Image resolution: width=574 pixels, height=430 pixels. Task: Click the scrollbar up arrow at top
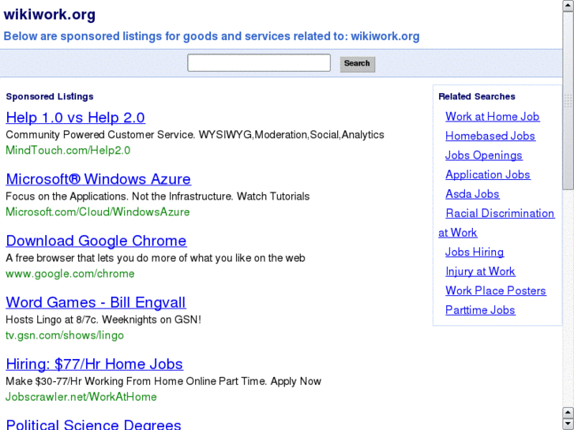click(568, 6)
